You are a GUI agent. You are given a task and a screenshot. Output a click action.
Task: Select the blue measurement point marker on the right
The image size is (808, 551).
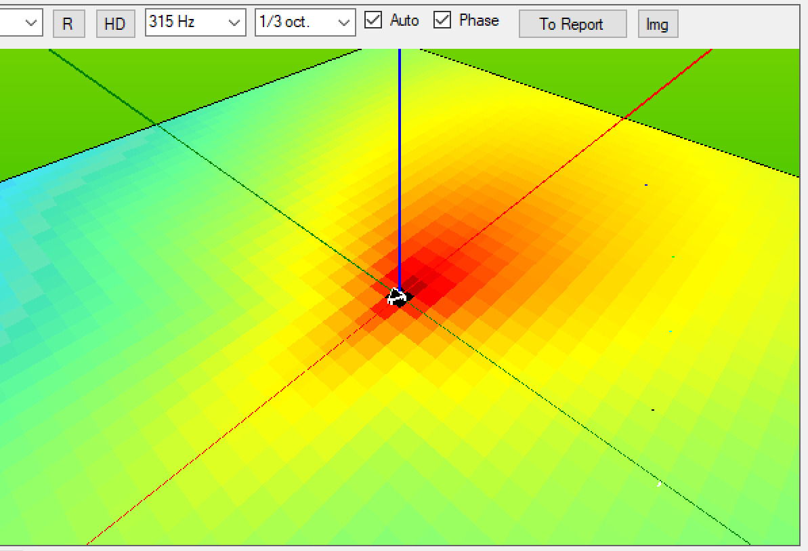point(645,184)
